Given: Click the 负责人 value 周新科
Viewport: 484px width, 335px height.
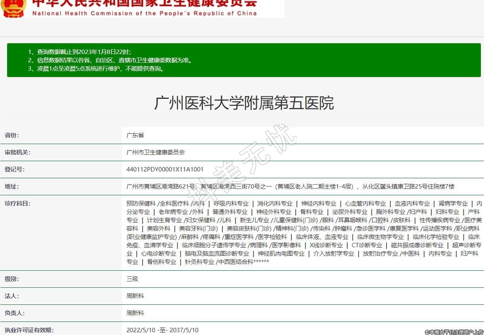Looking at the screenshot, I should pyautogui.click(x=135, y=313).
